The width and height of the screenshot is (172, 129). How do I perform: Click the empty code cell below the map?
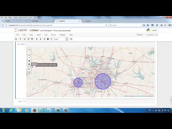[90, 101]
